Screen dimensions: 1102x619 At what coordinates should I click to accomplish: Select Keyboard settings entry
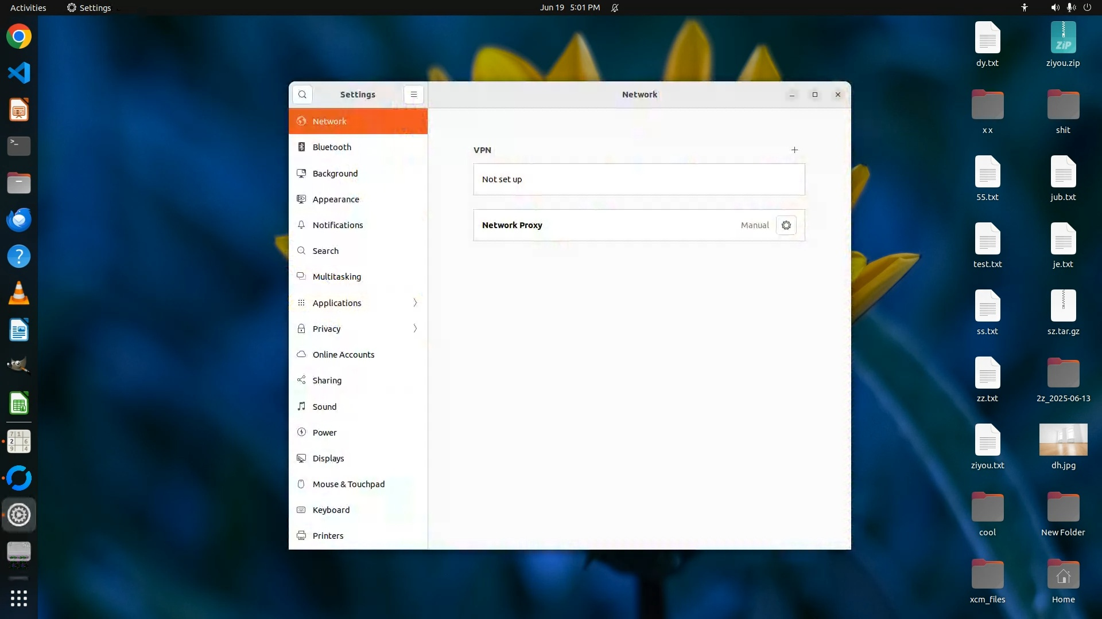click(x=331, y=510)
